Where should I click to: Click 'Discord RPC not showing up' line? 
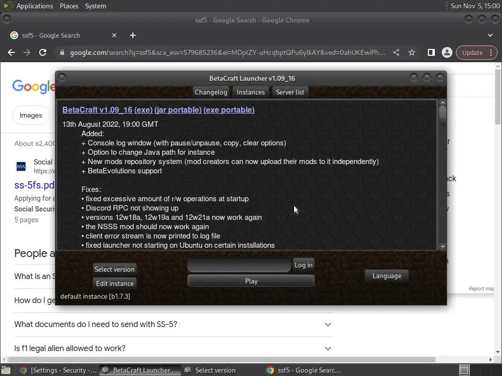point(130,208)
